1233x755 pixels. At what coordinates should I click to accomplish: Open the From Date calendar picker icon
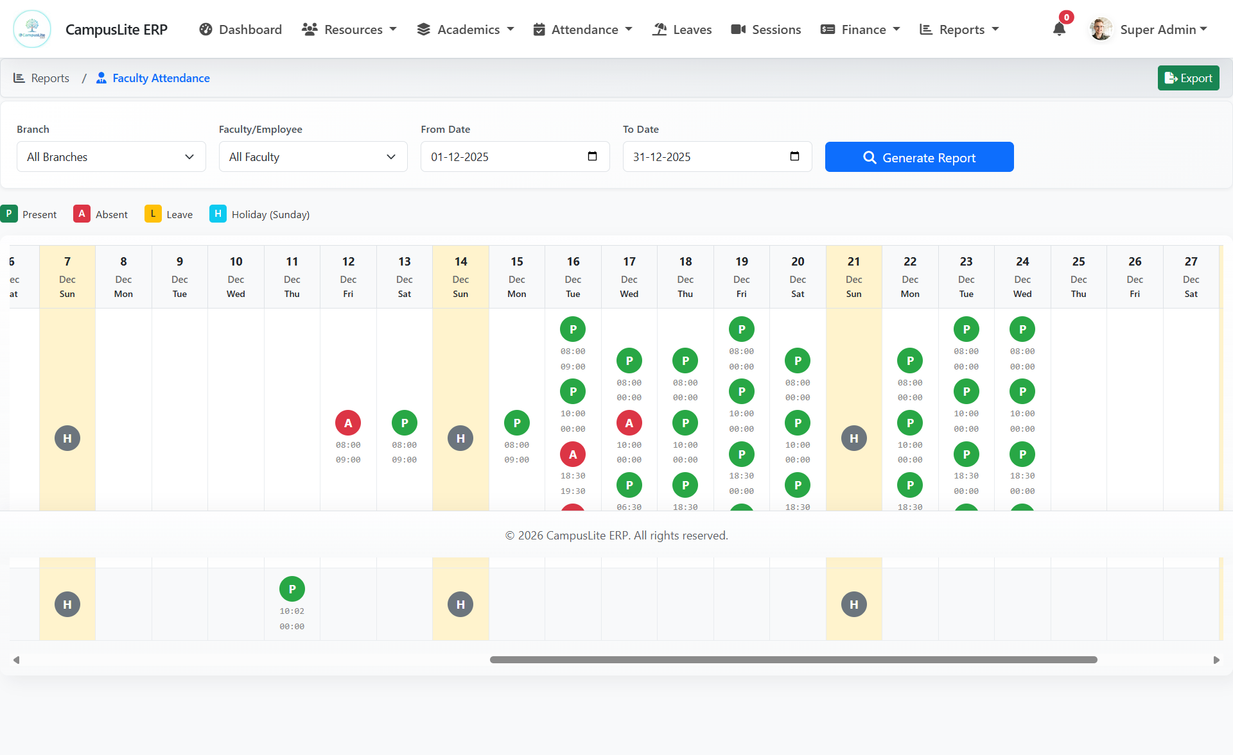pos(592,157)
